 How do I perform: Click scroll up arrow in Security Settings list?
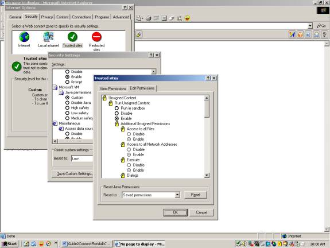[x=154, y=72]
